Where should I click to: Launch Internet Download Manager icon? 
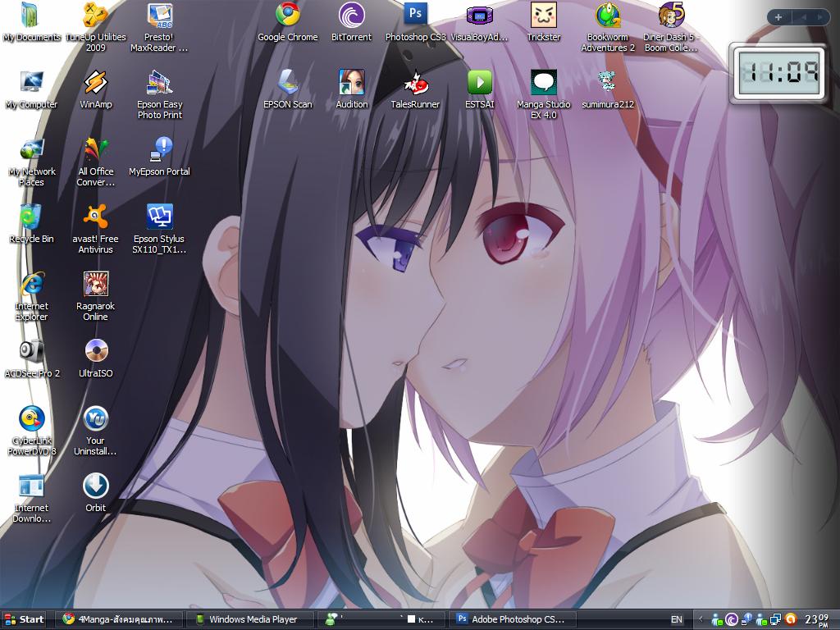pos(32,498)
